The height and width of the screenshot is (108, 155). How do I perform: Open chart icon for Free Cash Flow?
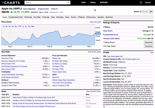click(x=100, y=83)
